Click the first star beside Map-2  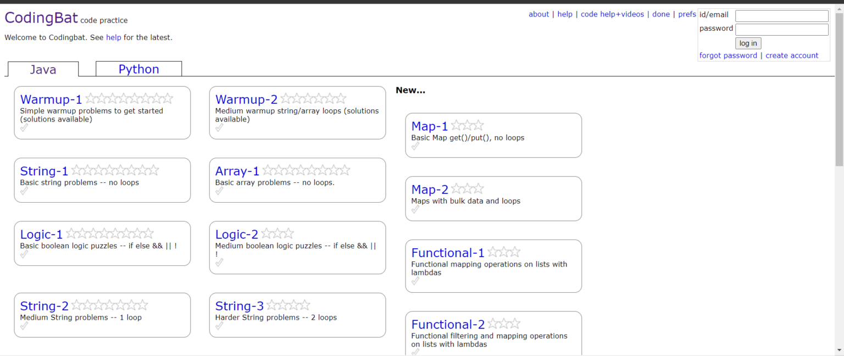[x=456, y=188]
